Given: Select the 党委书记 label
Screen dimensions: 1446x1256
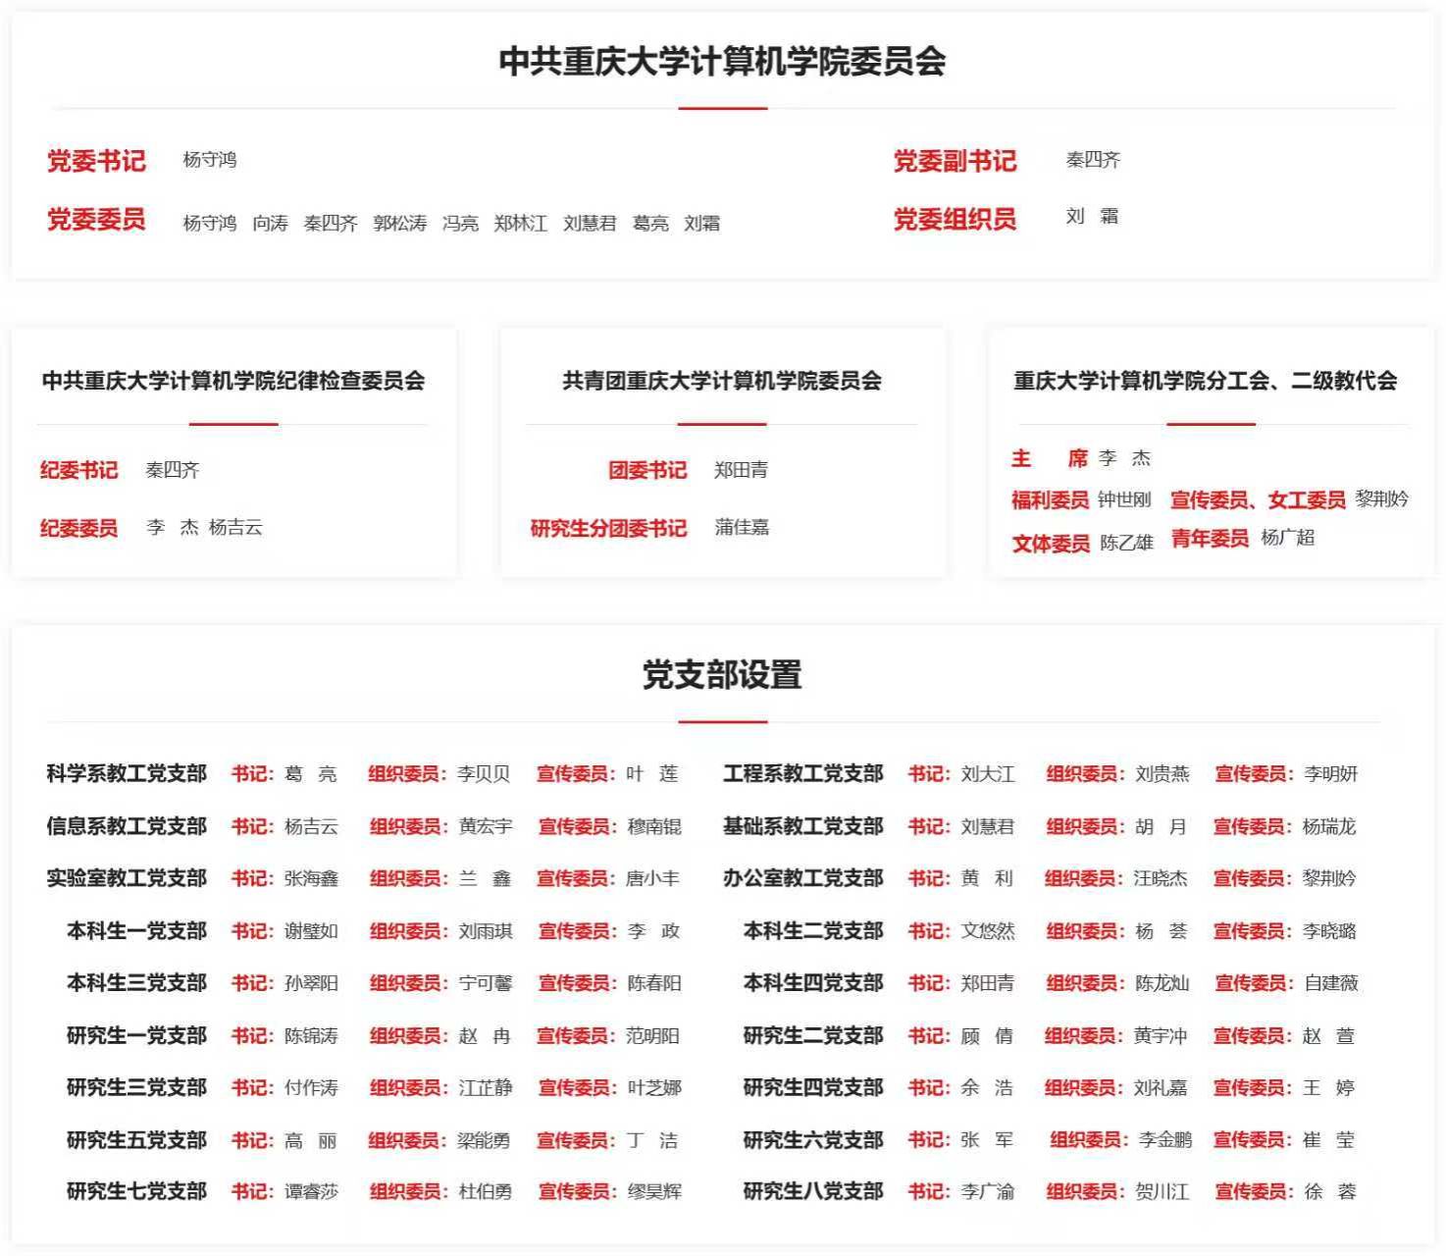Looking at the screenshot, I should coord(96,161).
